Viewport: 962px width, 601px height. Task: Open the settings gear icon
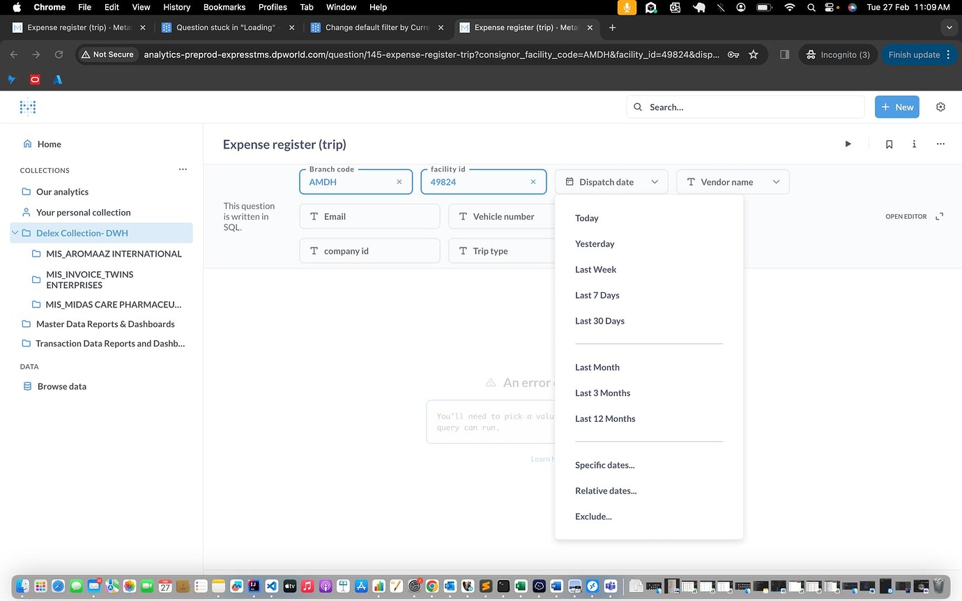940,107
